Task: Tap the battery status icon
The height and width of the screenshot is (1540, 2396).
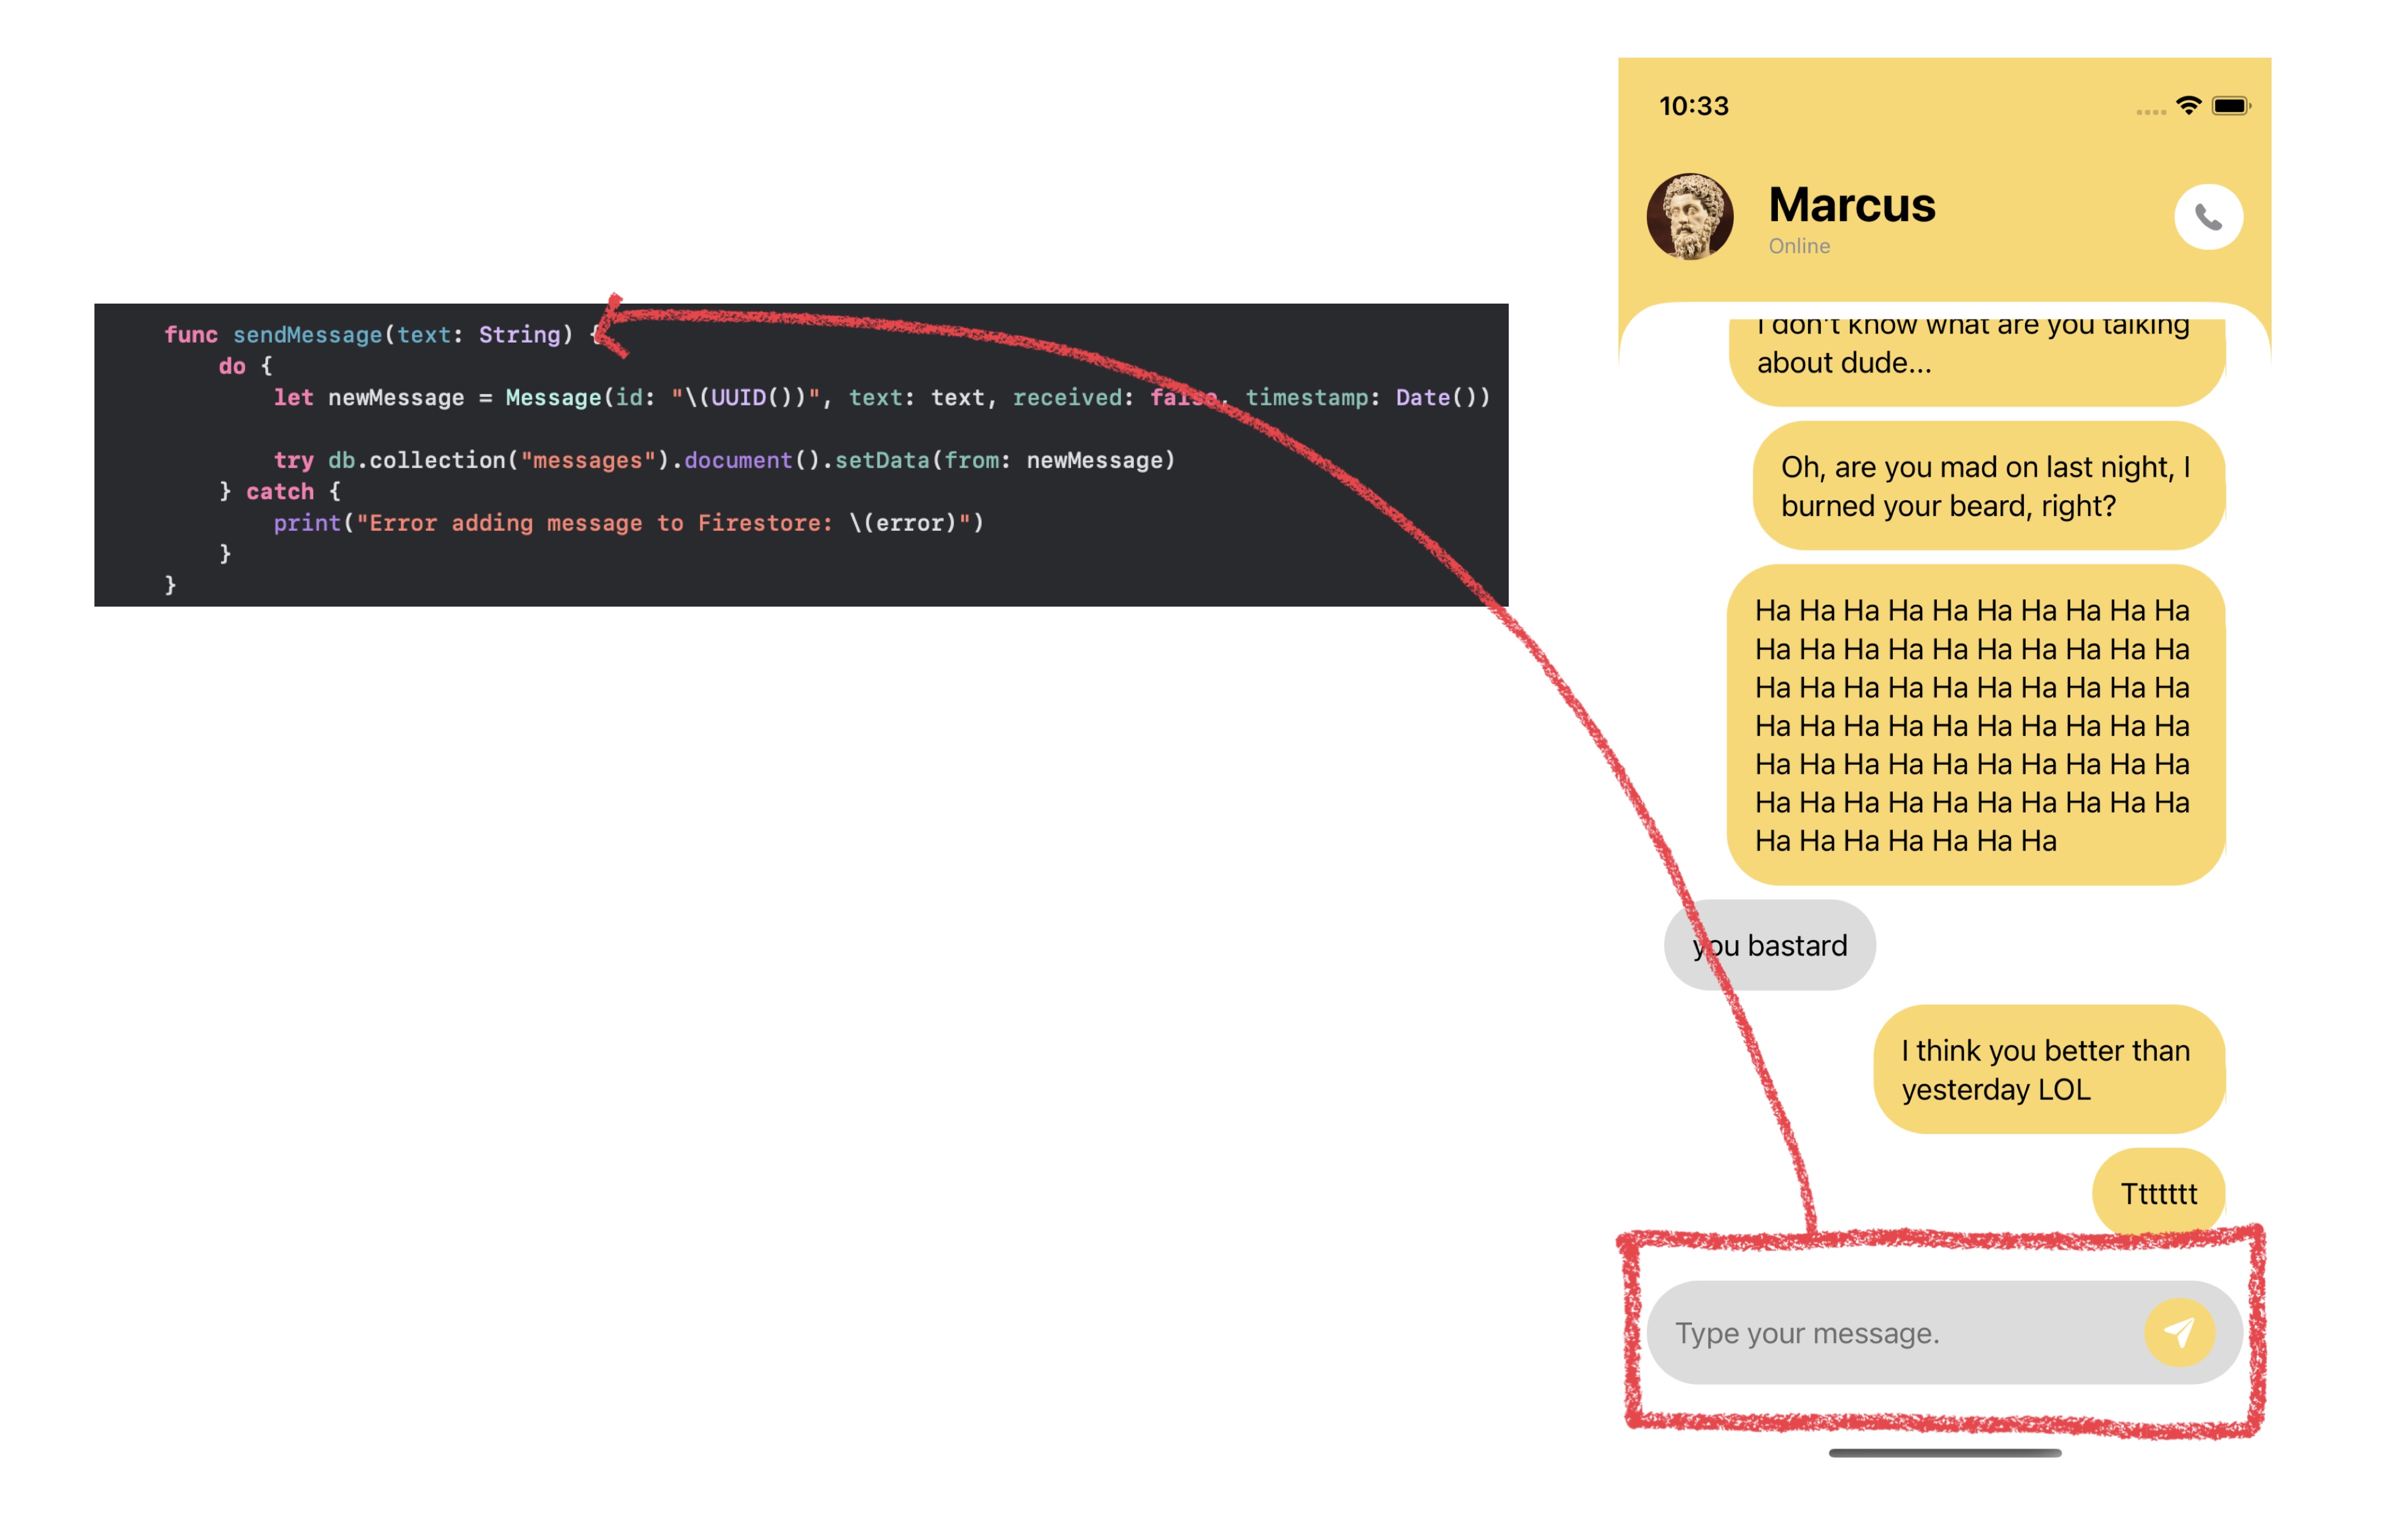Action: pos(2230,105)
